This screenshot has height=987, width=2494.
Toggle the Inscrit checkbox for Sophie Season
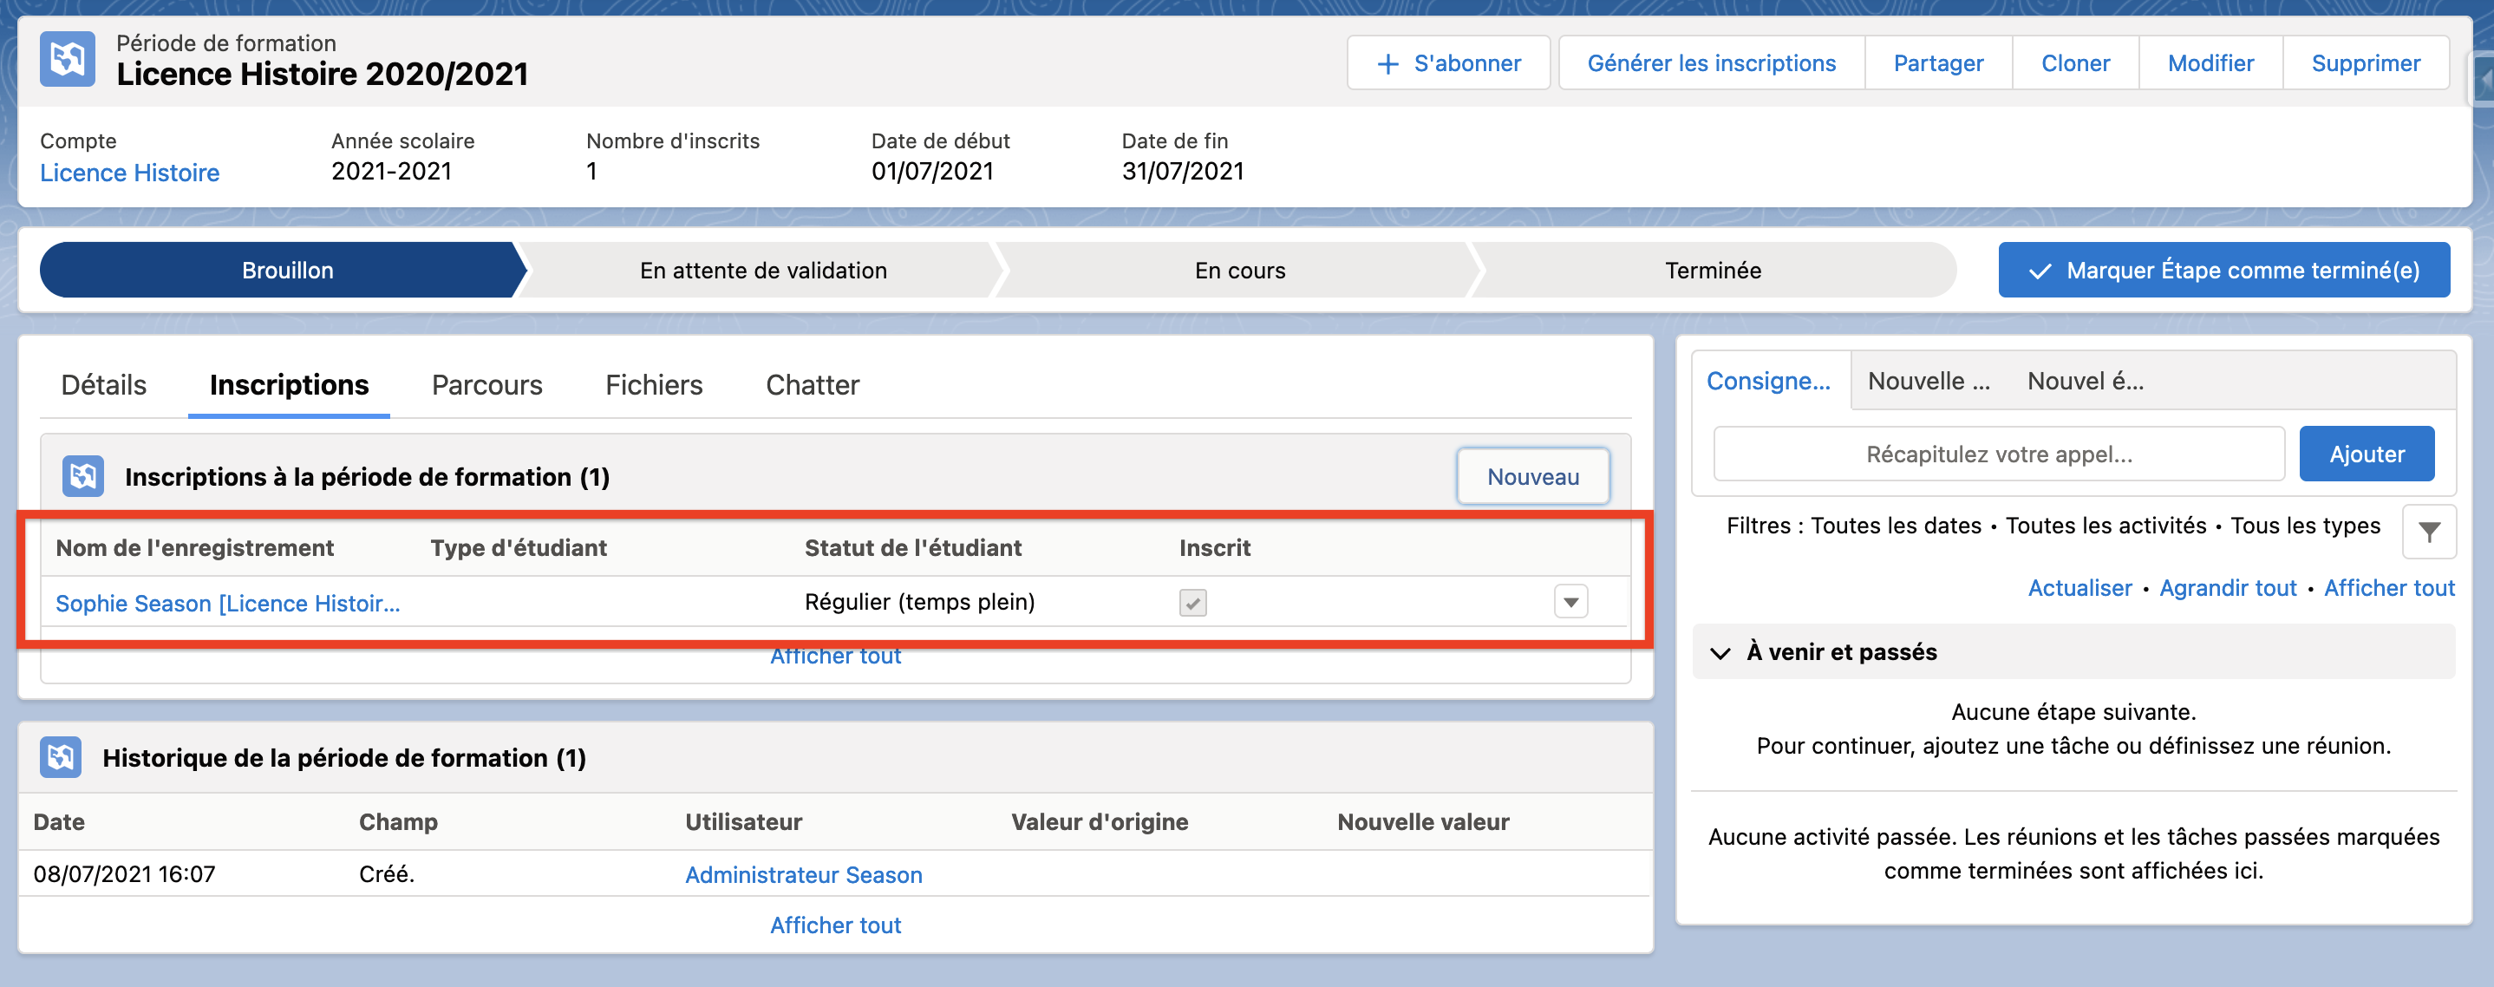[x=1192, y=603]
